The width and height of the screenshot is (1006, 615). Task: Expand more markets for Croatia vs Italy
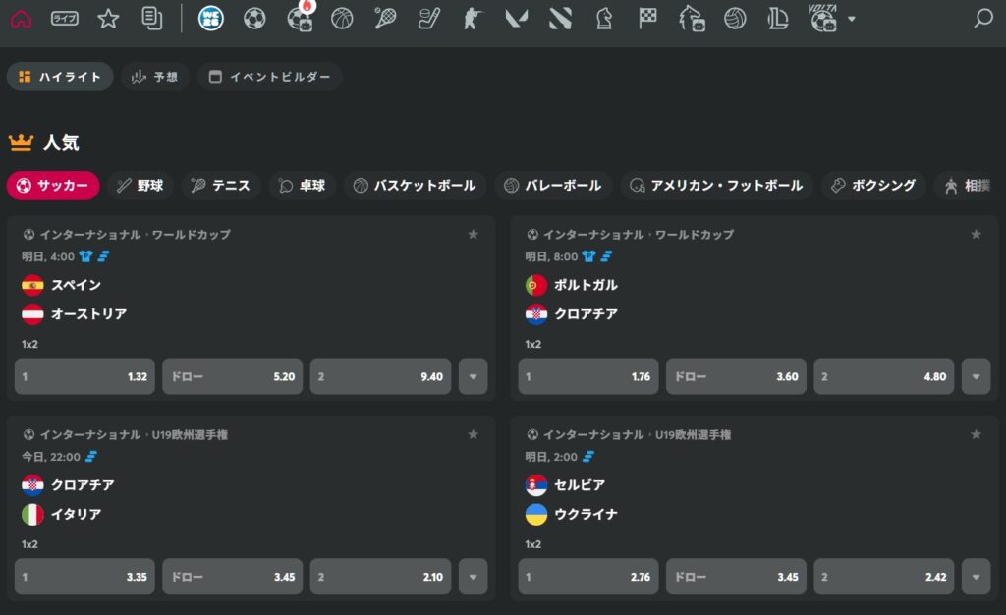coord(473,577)
